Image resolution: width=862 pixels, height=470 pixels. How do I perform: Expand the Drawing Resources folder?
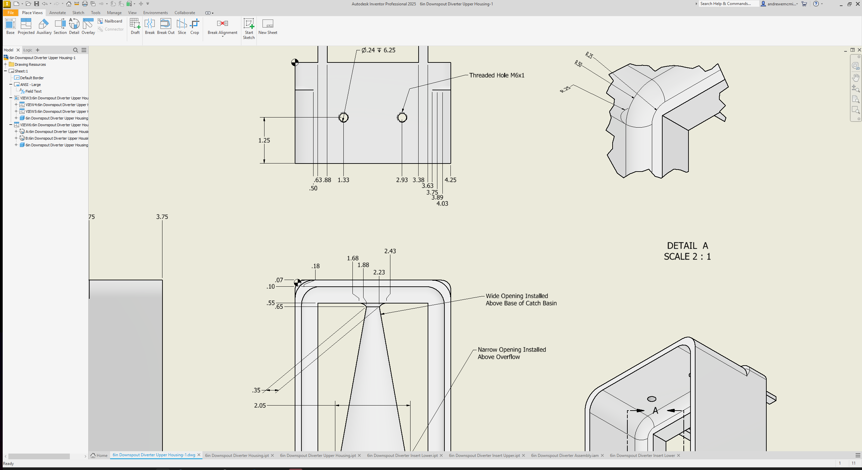point(5,64)
